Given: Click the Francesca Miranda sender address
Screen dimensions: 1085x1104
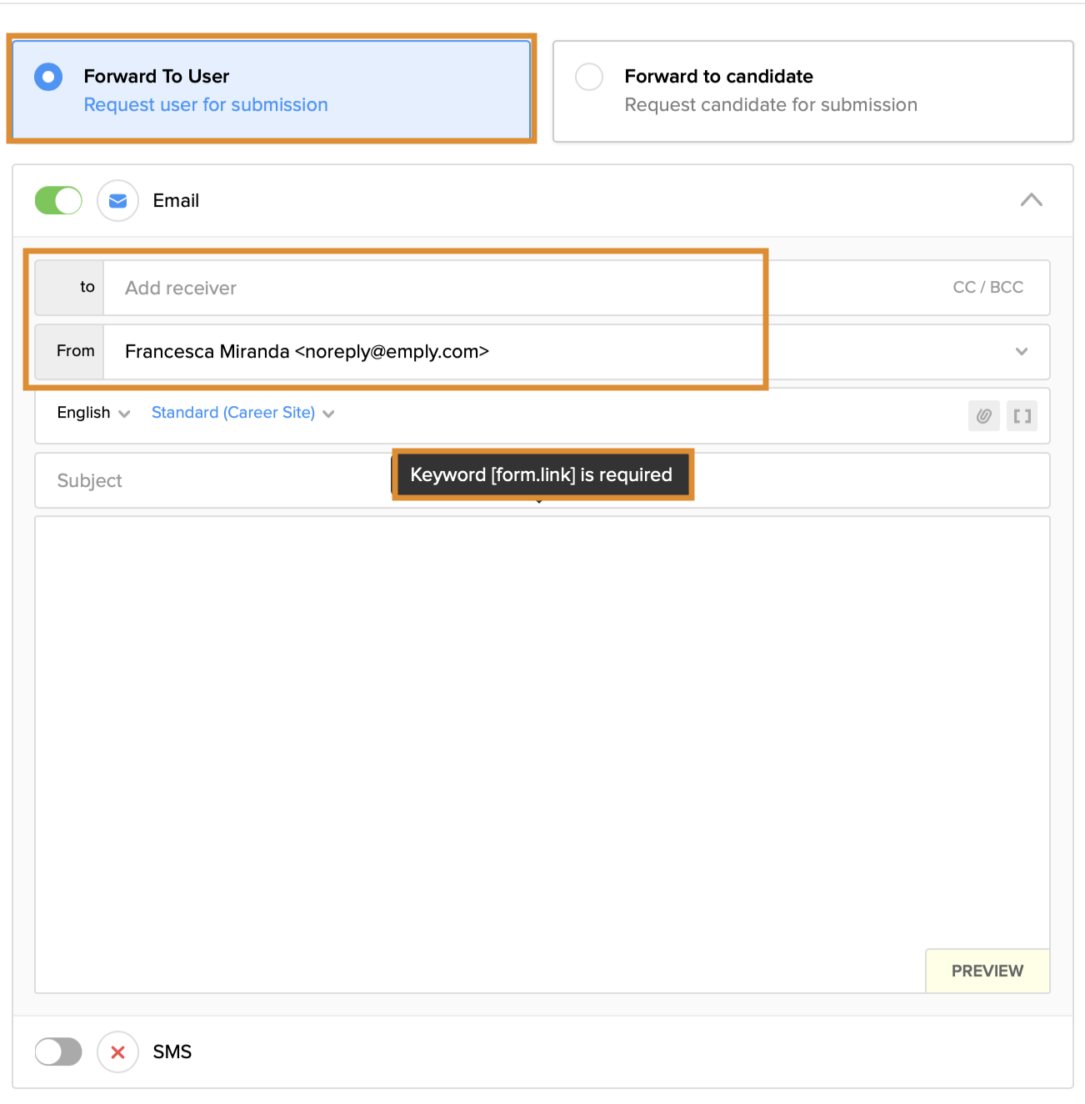Looking at the screenshot, I should click(307, 352).
